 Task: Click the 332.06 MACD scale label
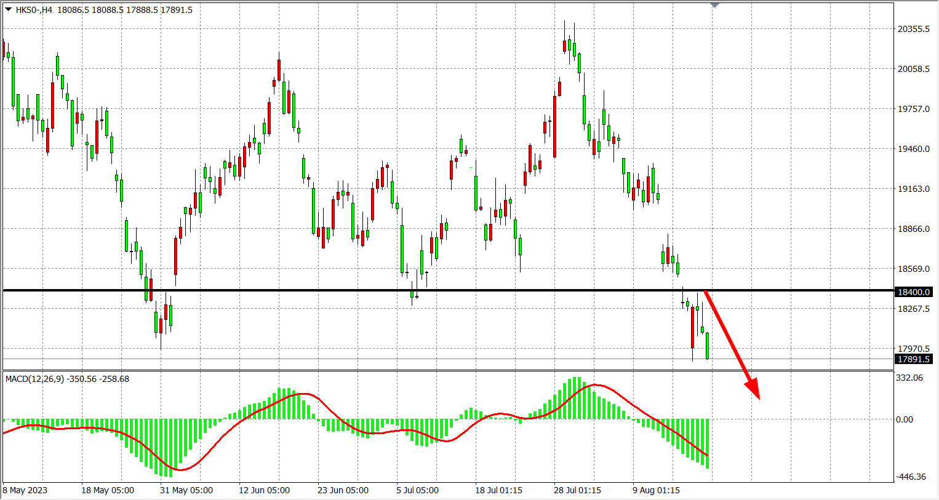[909, 378]
